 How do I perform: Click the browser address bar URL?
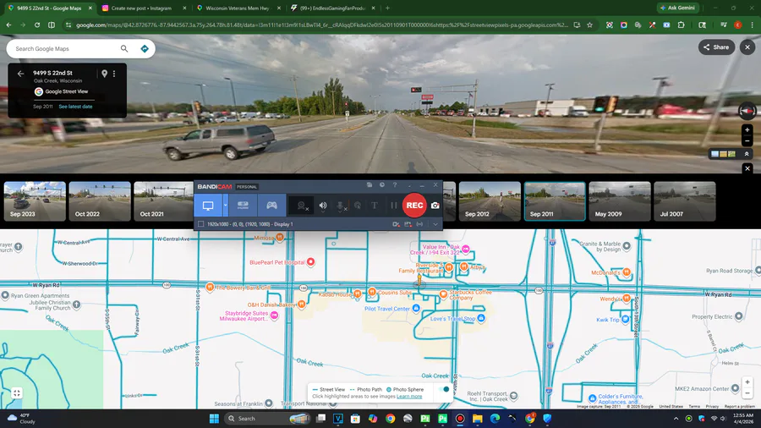pyautogui.click(x=321, y=25)
